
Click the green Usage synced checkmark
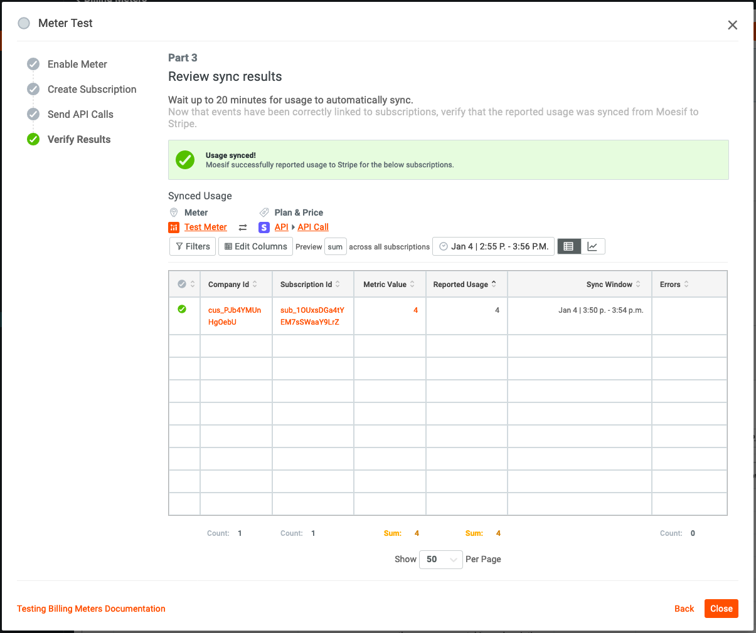pyautogui.click(x=185, y=160)
